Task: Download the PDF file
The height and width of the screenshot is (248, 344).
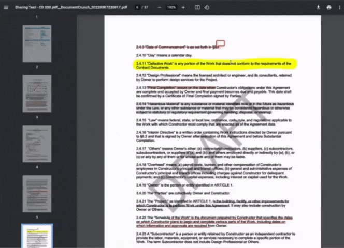Action: [x=319, y=7]
